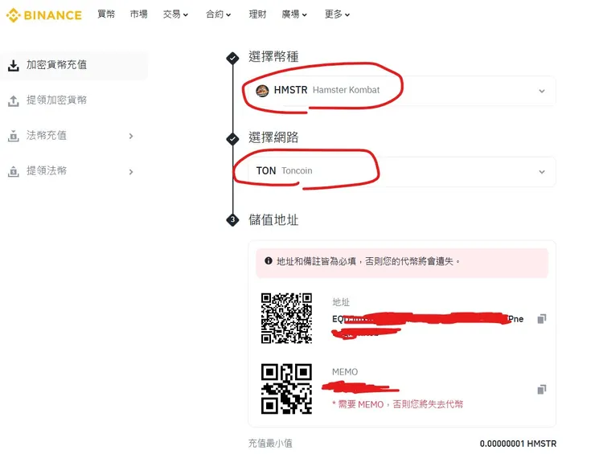The width and height of the screenshot is (595, 454).
Task: Click the network selector chevron arrow
Action: (542, 172)
